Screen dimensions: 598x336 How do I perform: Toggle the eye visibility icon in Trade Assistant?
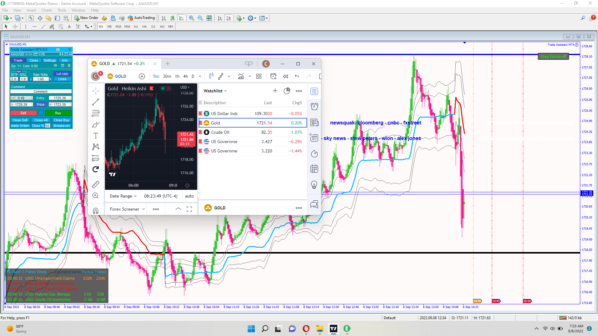(55, 66)
